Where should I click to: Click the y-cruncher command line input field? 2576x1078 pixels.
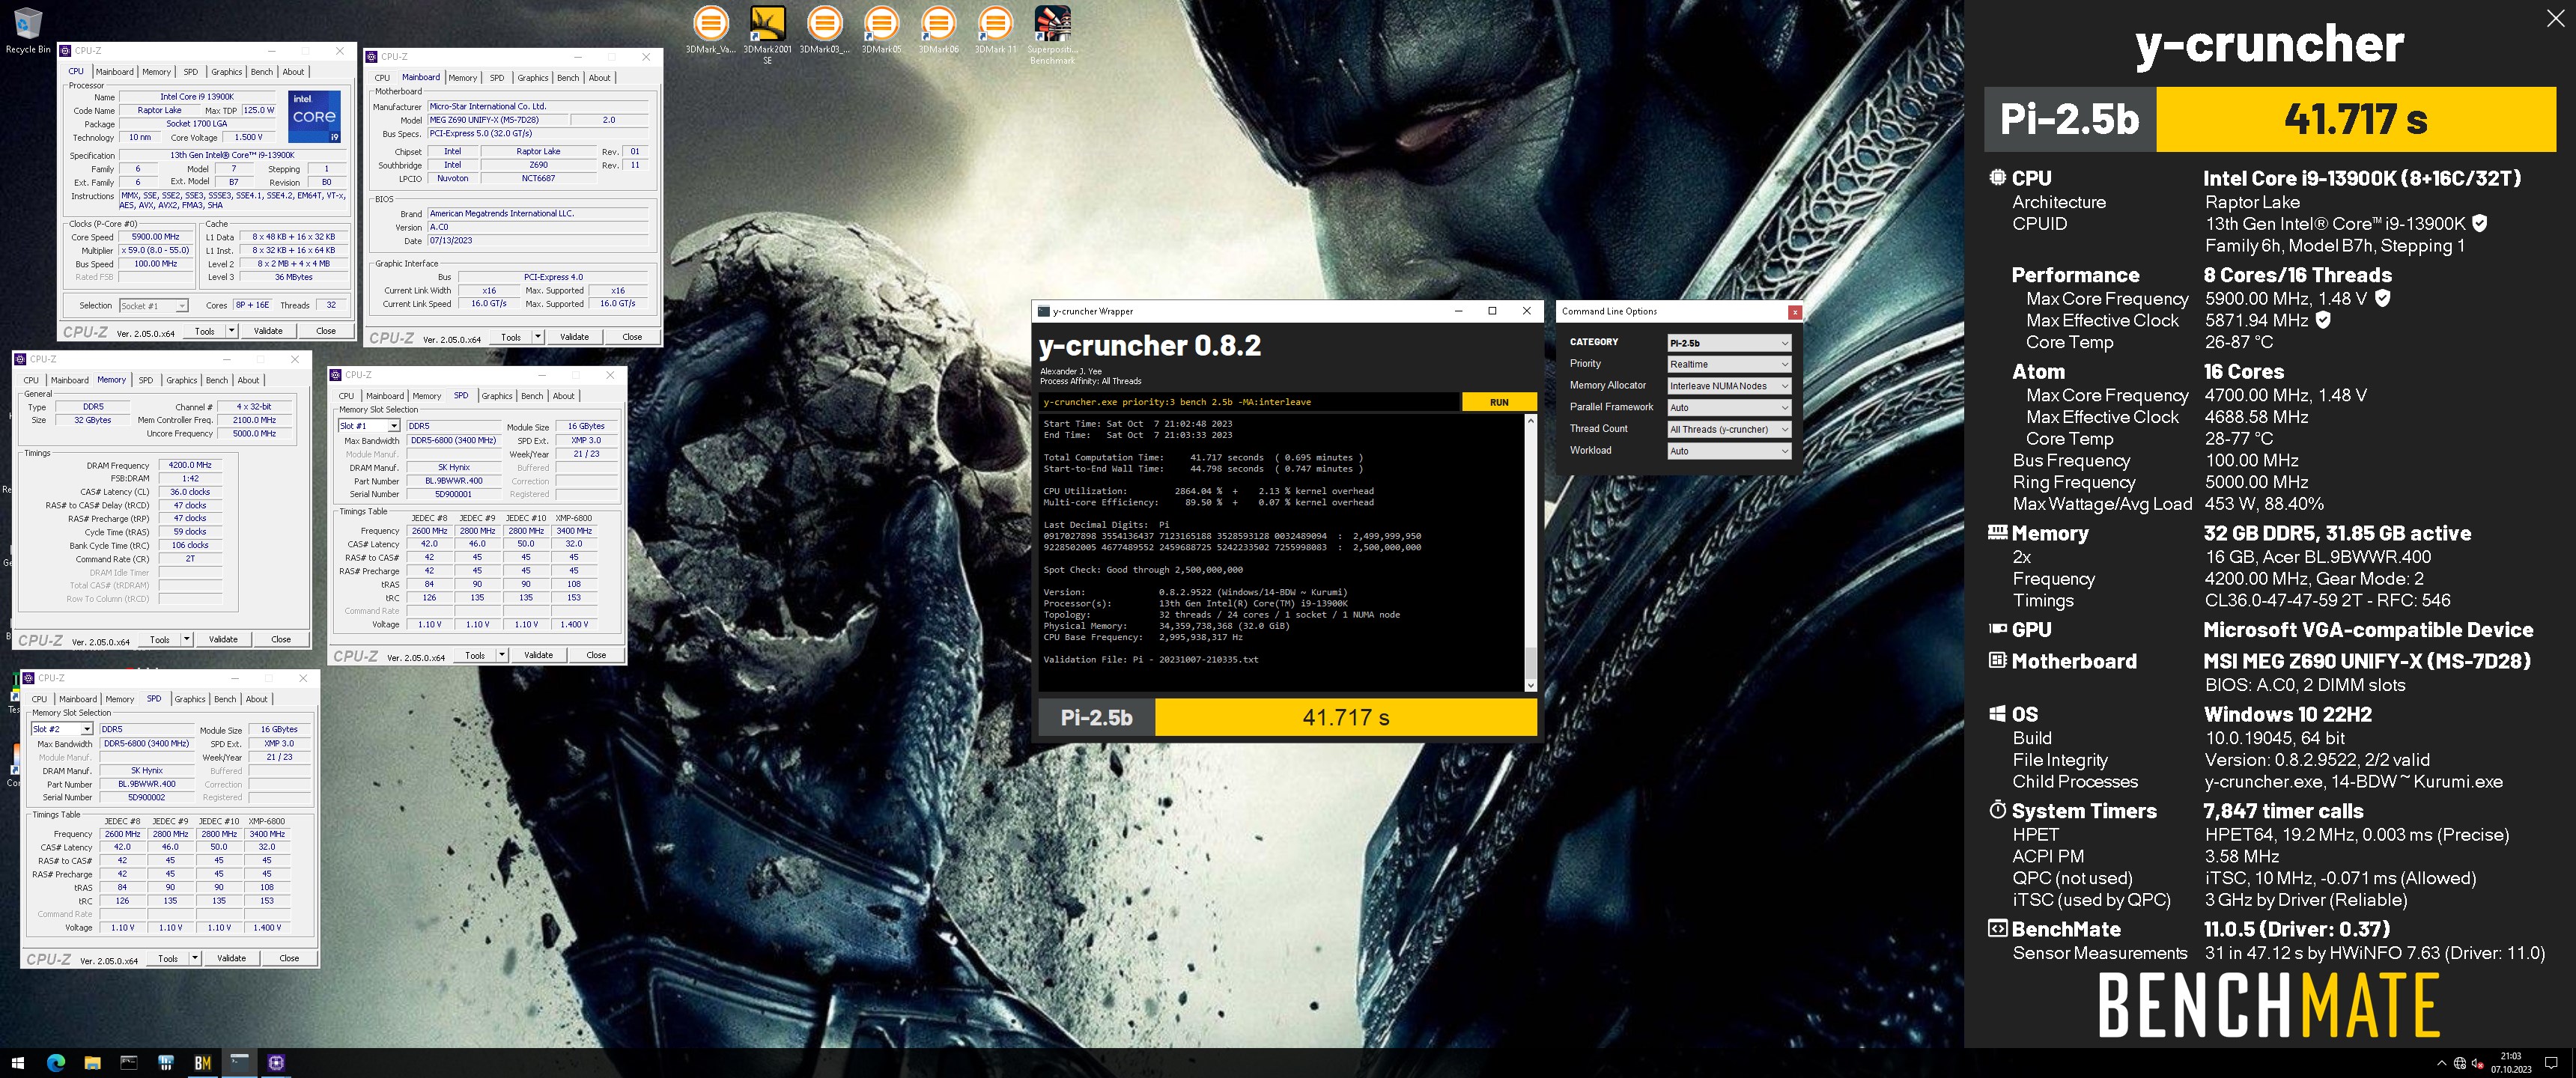[x=1249, y=402]
